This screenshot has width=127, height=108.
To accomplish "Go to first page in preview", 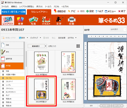I will (101, 106).
